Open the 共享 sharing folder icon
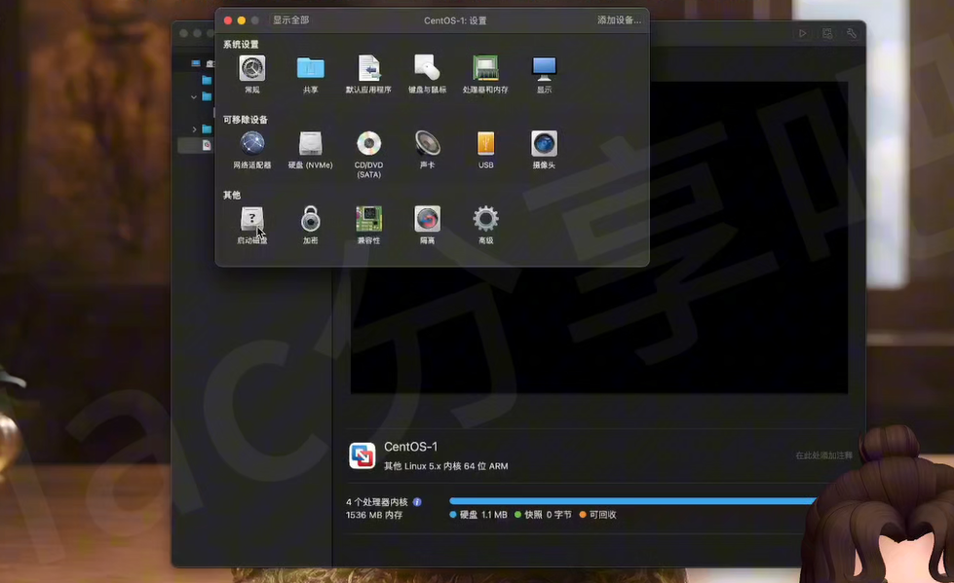Screen dimensions: 954x583 click(x=310, y=68)
